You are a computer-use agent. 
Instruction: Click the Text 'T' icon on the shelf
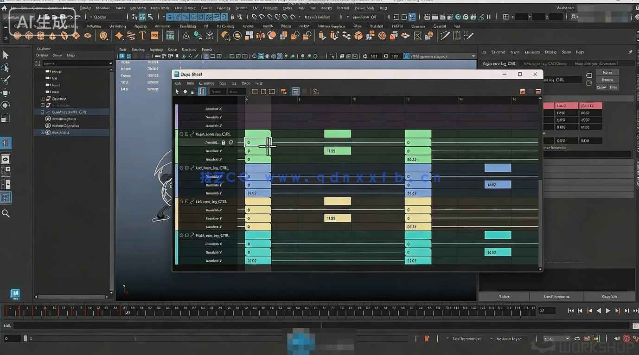142,36
